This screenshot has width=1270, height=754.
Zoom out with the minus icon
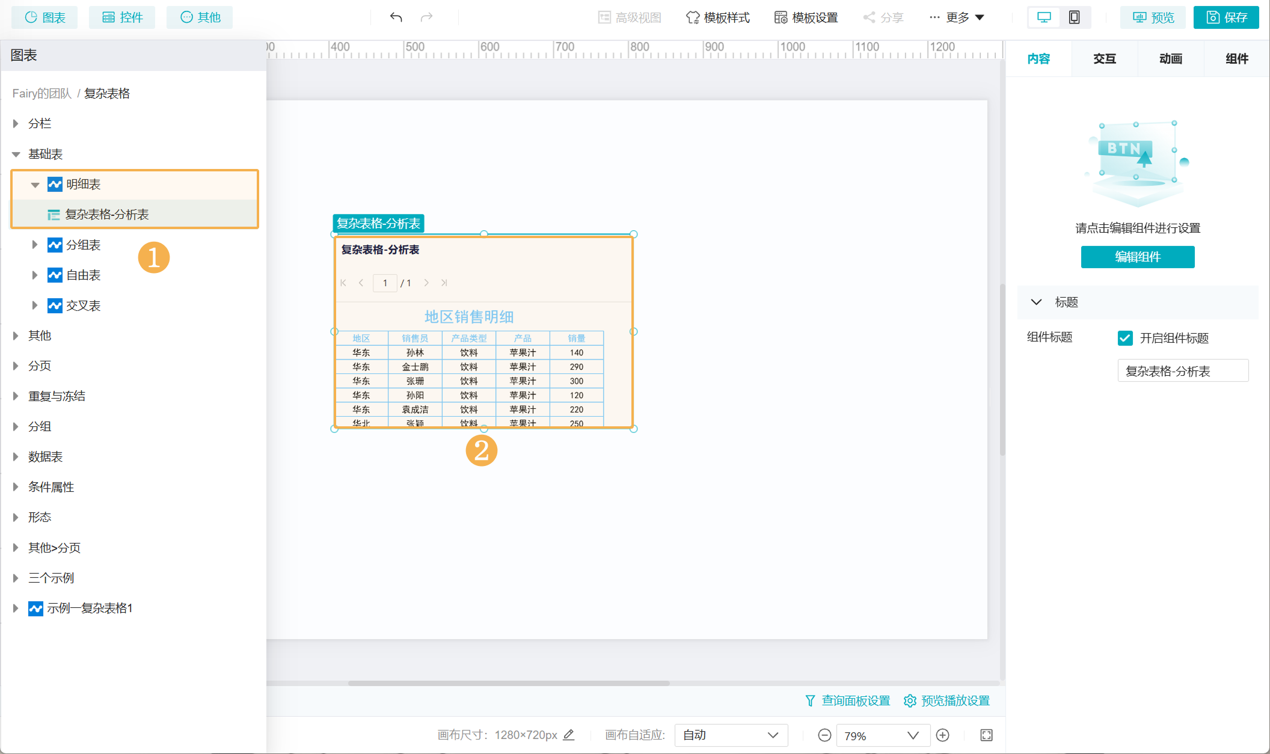(824, 735)
